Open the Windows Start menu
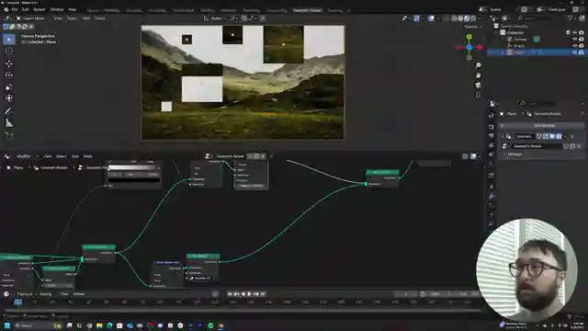The width and height of the screenshot is (588, 331). 7,325
